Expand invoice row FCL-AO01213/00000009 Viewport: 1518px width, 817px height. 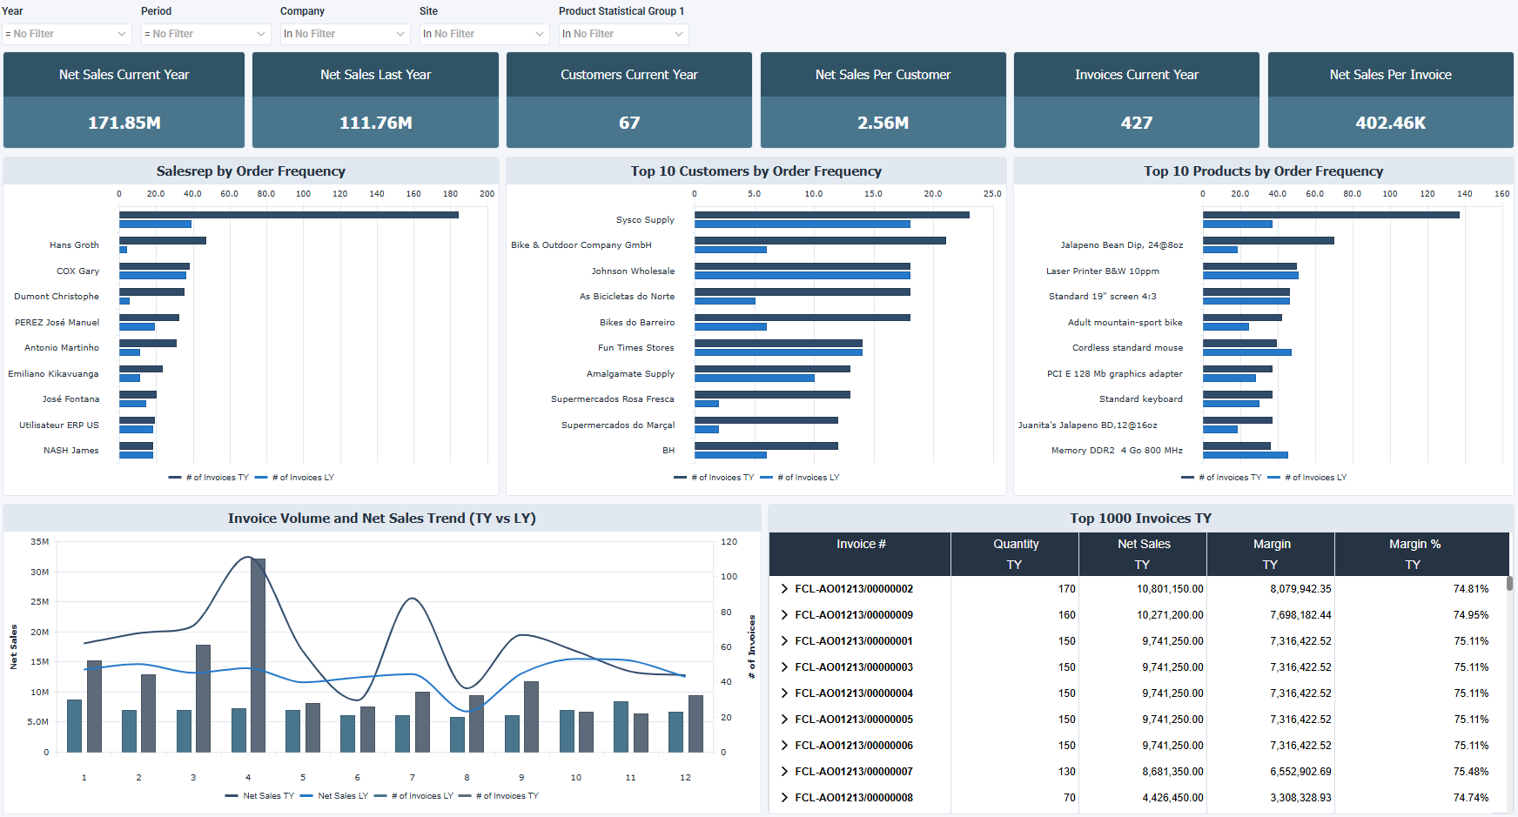point(784,615)
